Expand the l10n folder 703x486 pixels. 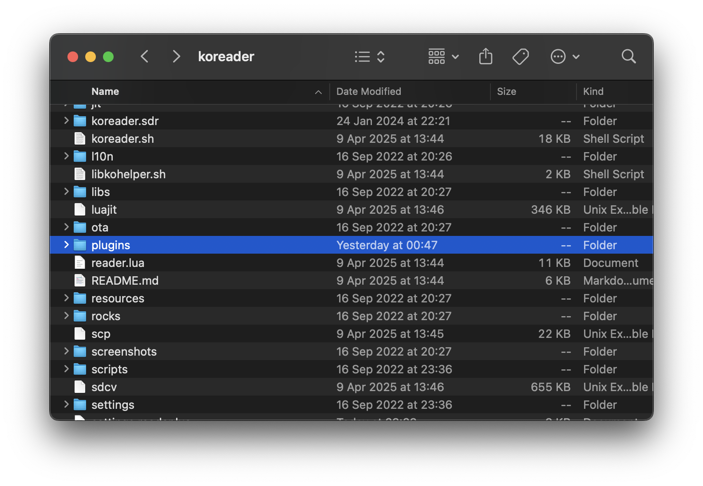pos(66,156)
